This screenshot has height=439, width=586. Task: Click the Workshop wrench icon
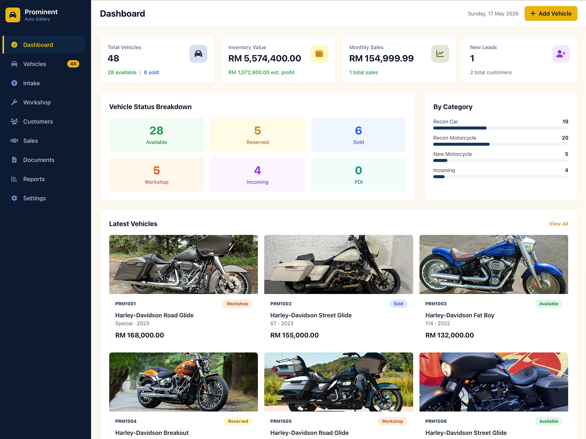click(14, 102)
